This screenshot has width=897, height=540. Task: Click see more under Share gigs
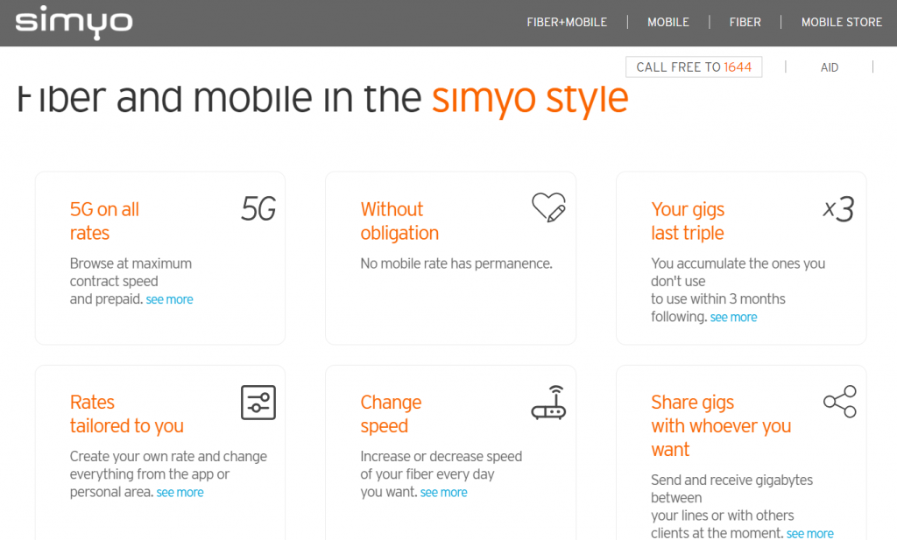click(810, 534)
